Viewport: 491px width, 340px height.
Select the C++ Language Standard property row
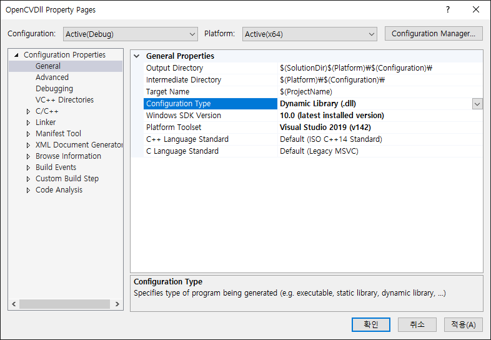(x=211, y=139)
